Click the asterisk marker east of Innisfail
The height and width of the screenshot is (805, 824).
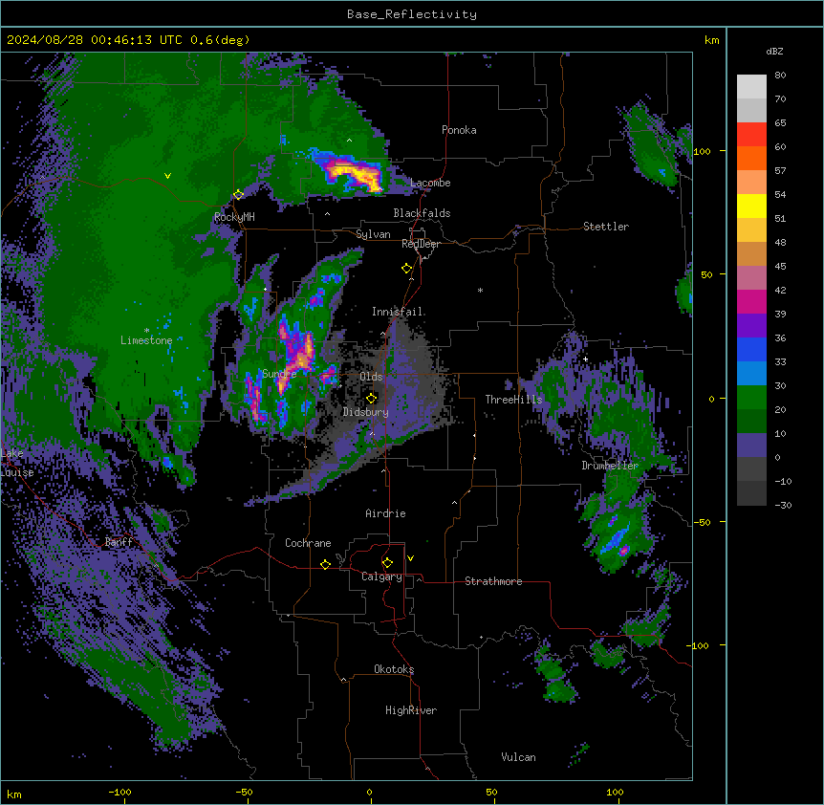[x=480, y=290]
